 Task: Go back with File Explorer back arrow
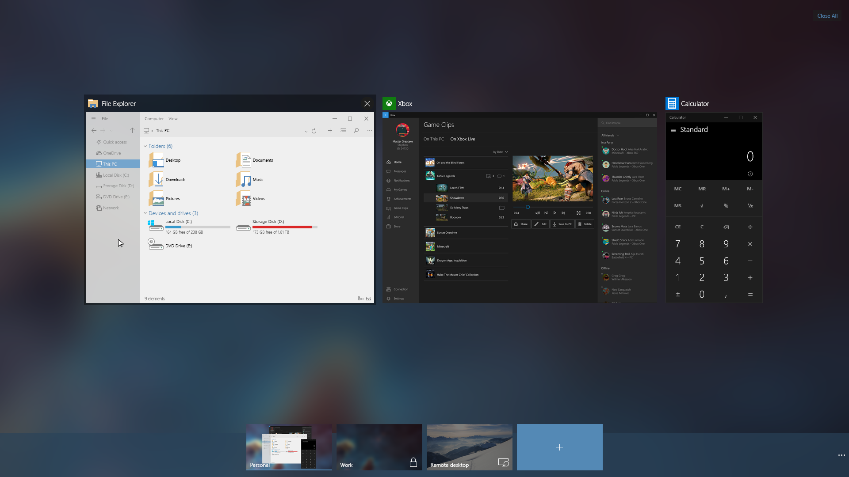(x=94, y=130)
